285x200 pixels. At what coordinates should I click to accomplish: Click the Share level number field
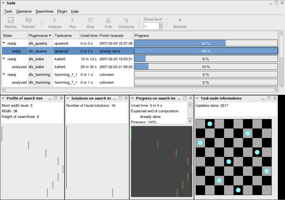(x=151, y=26)
